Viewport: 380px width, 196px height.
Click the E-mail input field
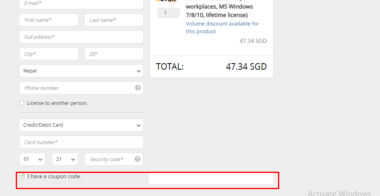[81, 4]
